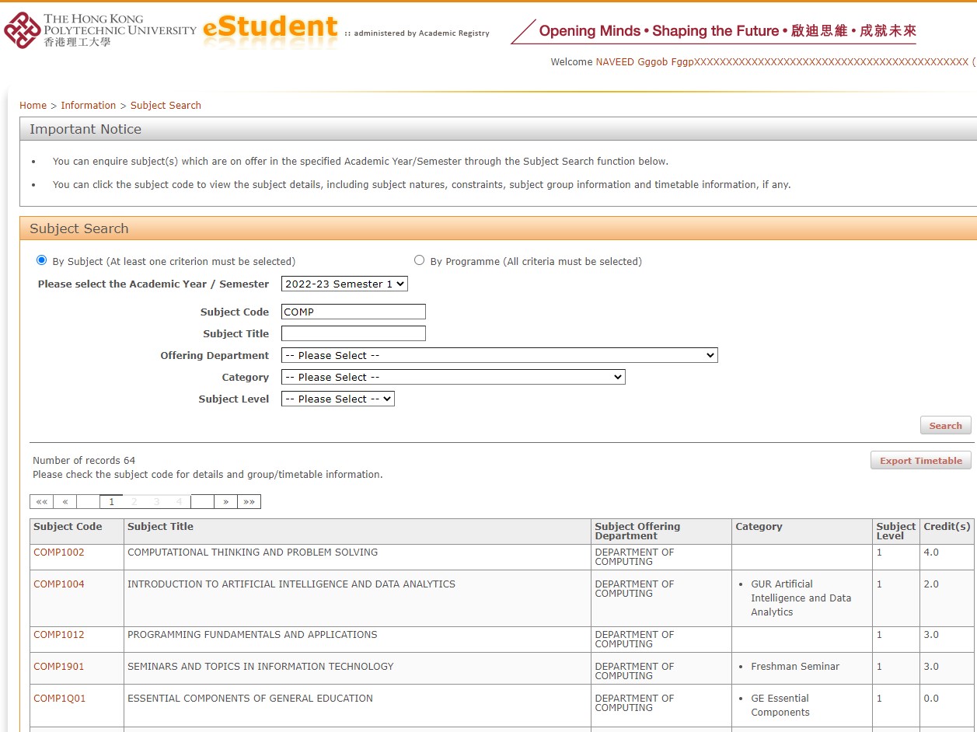Click Export Timetable
This screenshot has height=732, width=977.
(x=920, y=460)
